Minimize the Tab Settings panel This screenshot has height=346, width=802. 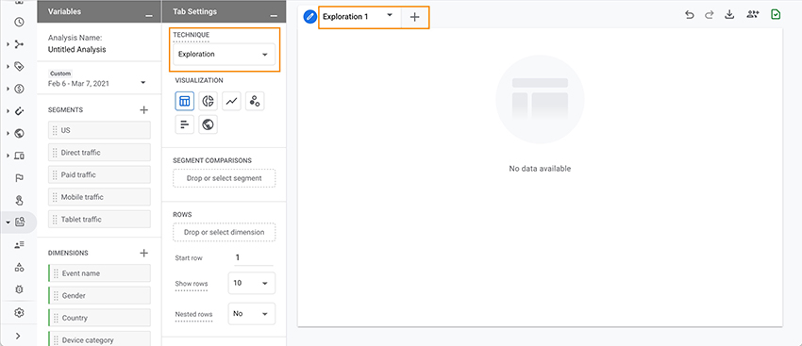click(x=275, y=16)
